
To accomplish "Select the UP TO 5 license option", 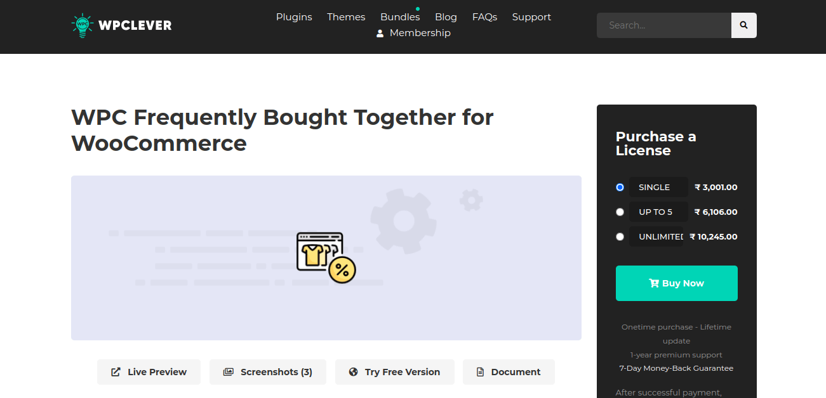I will tap(620, 212).
